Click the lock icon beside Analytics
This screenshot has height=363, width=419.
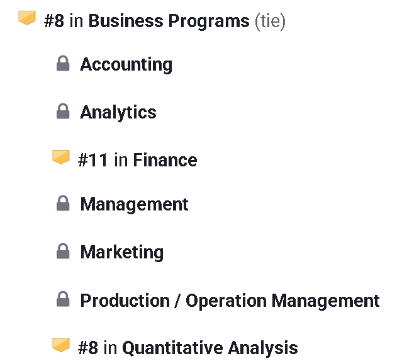coord(63,112)
